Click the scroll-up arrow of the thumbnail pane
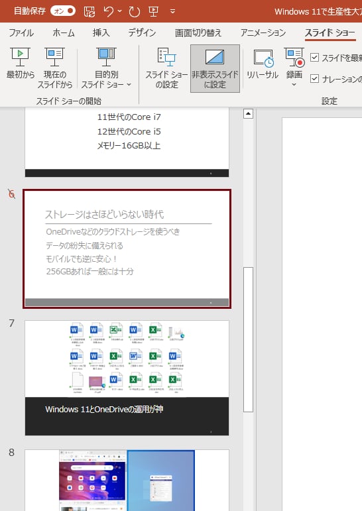Image resolution: width=362 pixels, height=511 pixels. [x=248, y=114]
